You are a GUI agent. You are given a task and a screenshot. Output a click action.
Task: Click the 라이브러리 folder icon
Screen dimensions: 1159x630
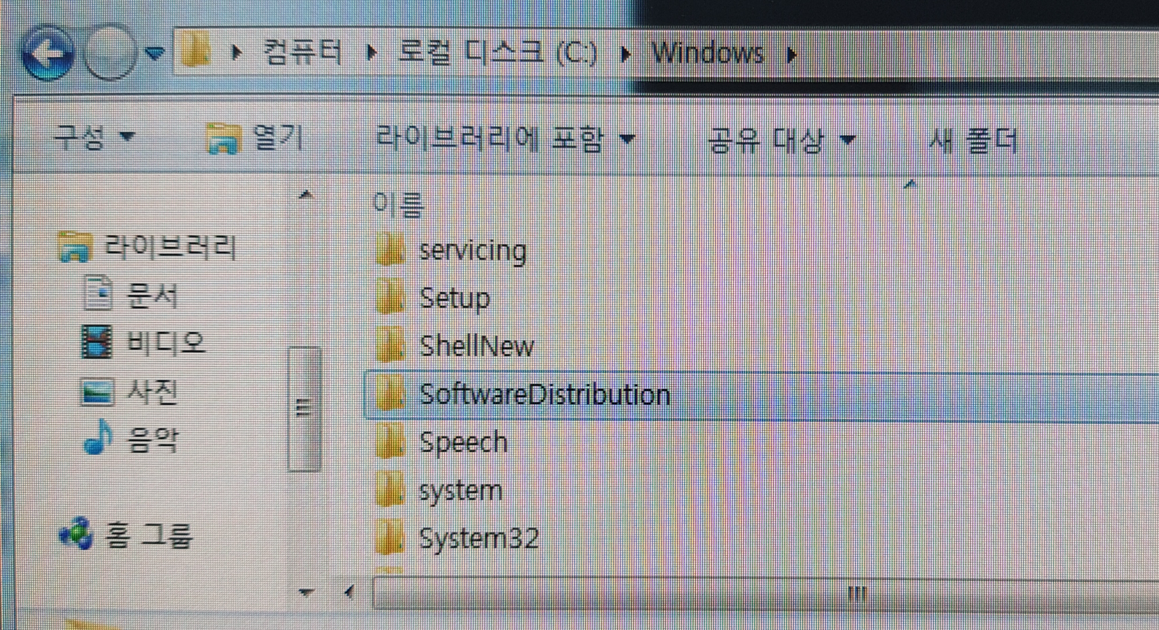coord(74,247)
